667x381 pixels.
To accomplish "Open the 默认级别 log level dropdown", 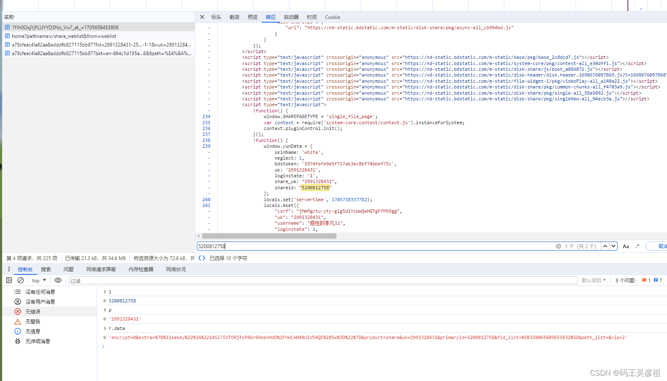I will coord(594,280).
